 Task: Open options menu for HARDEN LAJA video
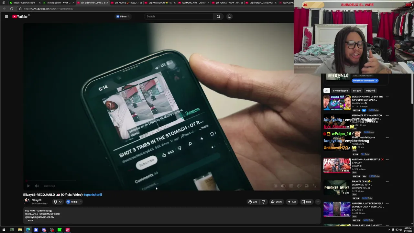(x=387, y=204)
